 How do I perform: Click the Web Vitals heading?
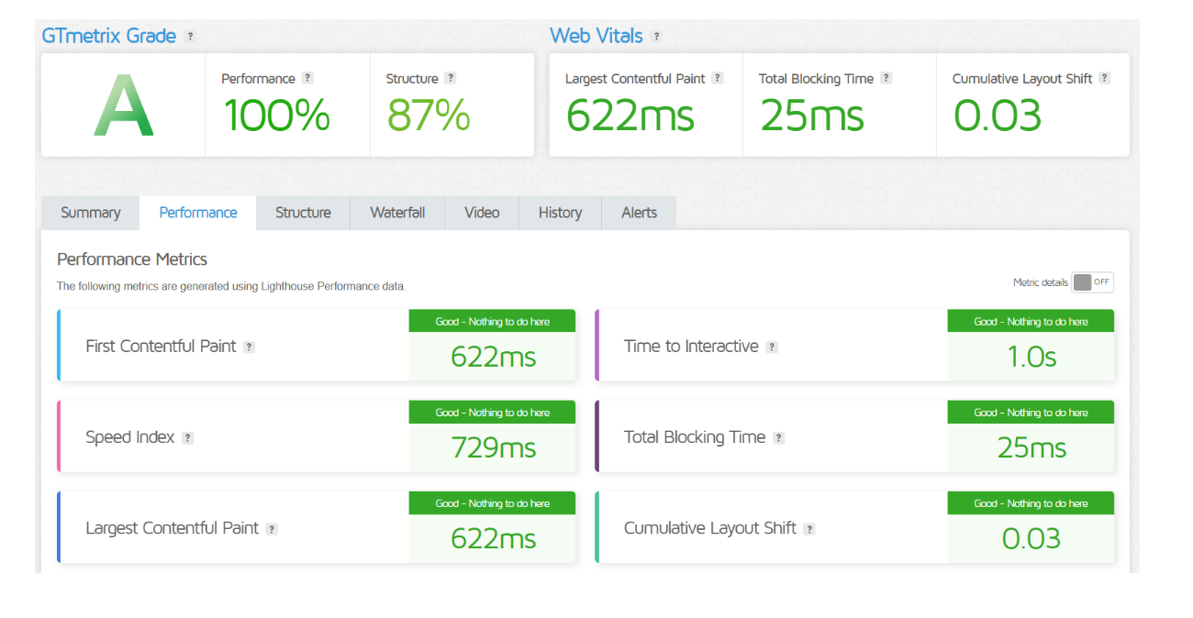[x=596, y=36]
